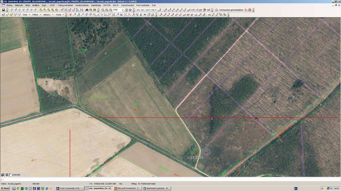Click the STOP button
Viewport: 341px width, 191px height.
tap(52, 5)
